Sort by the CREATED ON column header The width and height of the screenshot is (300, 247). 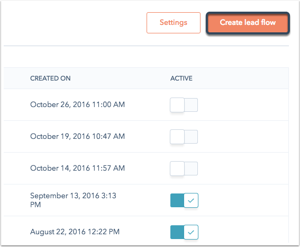click(50, 78)
